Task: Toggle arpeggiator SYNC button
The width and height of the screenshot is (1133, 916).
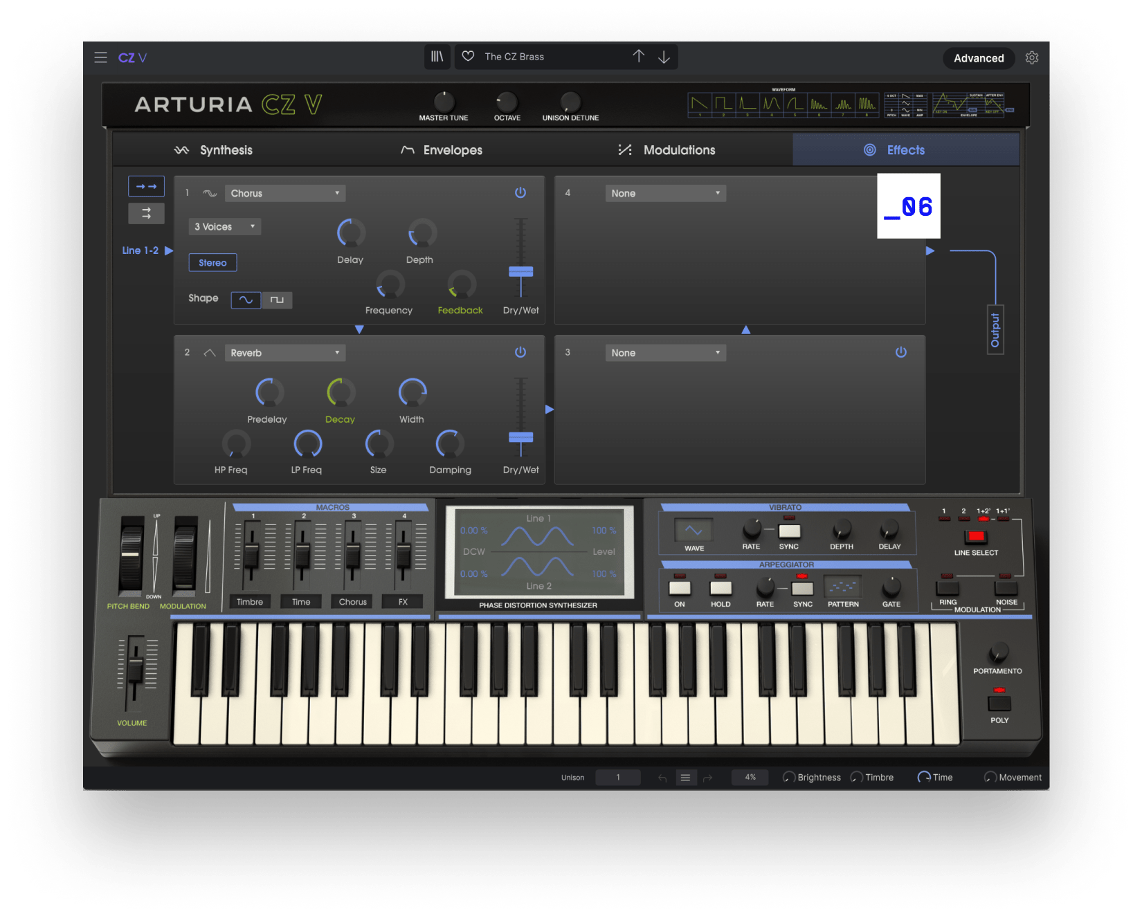Action: [x=802, y=589]
